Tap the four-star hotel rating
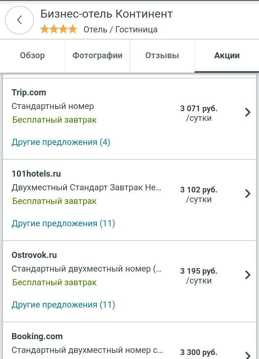Screen dimensions: 259x359 [x=59, y=29]
